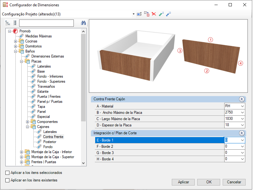
Task: Click the Aplicar button
Action: [x=183, y=182]
